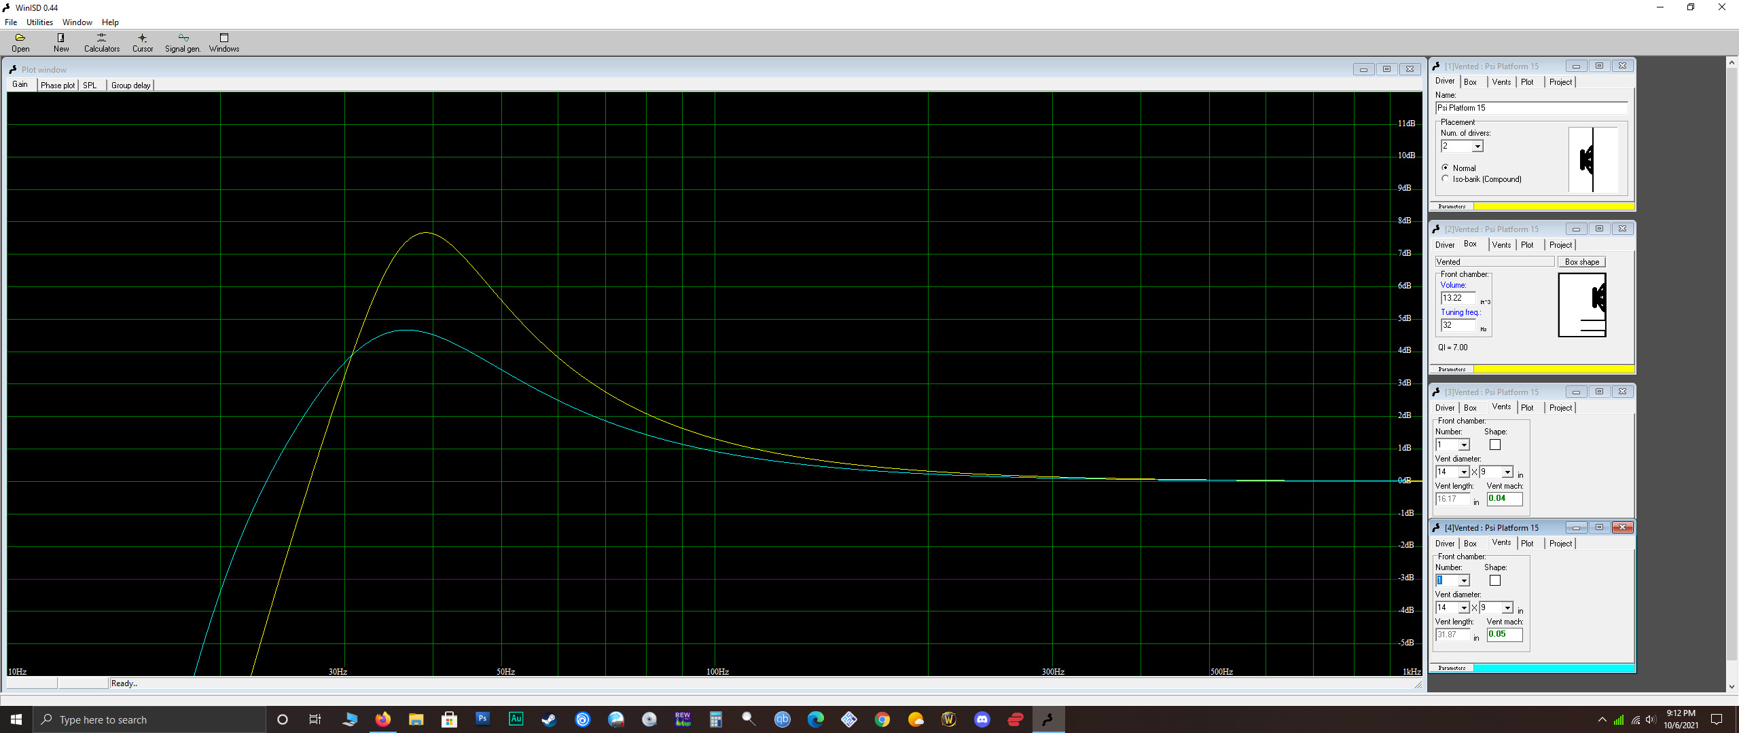The height and width of the screenshot is (733, 1739).
Task: Open Steam from the taskbar
Action: point(549,719)
